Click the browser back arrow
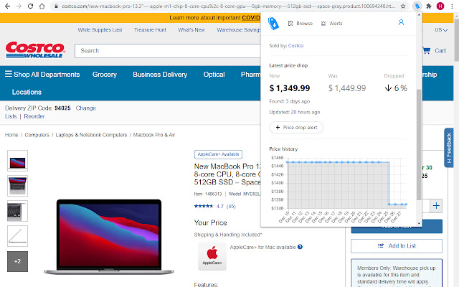This screenshot has height=287, width=459. click(x=8, y=6)
